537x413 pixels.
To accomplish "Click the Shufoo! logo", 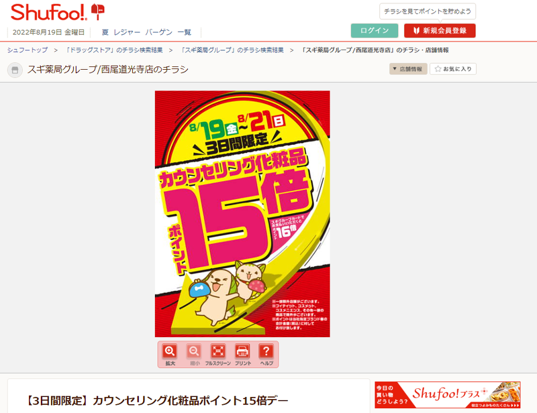I will click(57, 12).
